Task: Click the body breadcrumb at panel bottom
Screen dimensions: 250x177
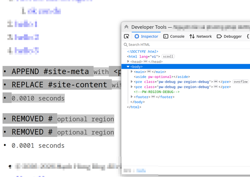Action: point(141,171)
